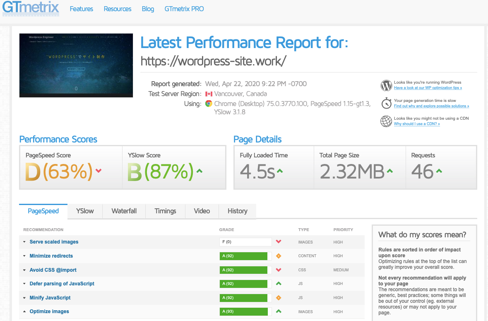Click the globe CDN icon
The image size is (488, 321).
[386, 121]
